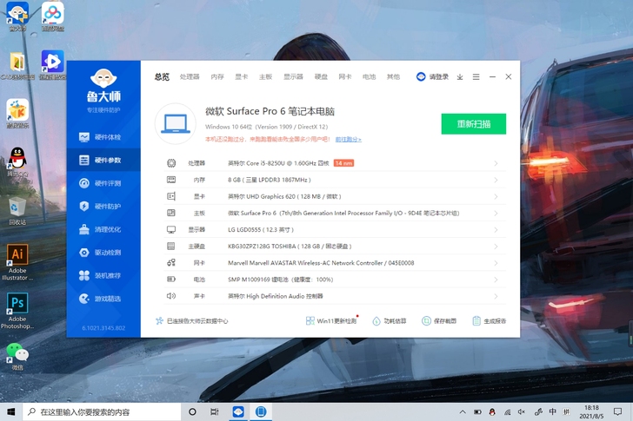This screenshot has width=633, height=421.
Task: Switch to the 其他 top tab
Action: pyautogui.click(x=393, y=76)
